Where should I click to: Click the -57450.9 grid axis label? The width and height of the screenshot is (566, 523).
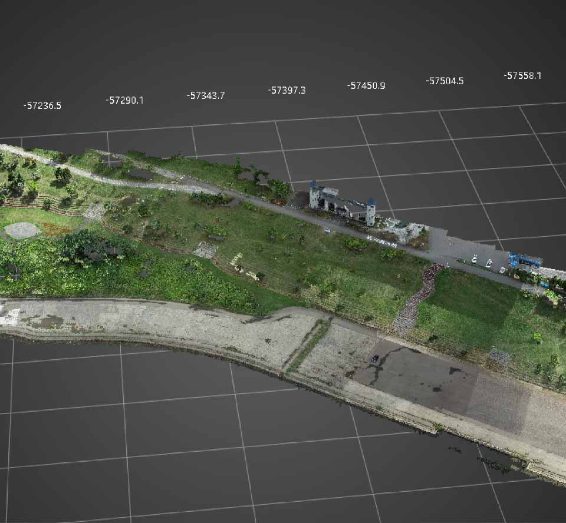point(366,85)
